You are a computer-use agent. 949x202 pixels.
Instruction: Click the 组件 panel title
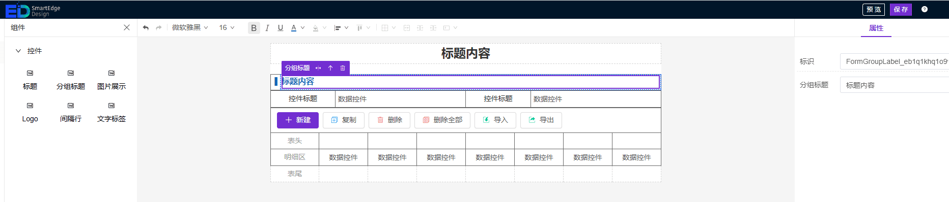(x=18, y=27)
